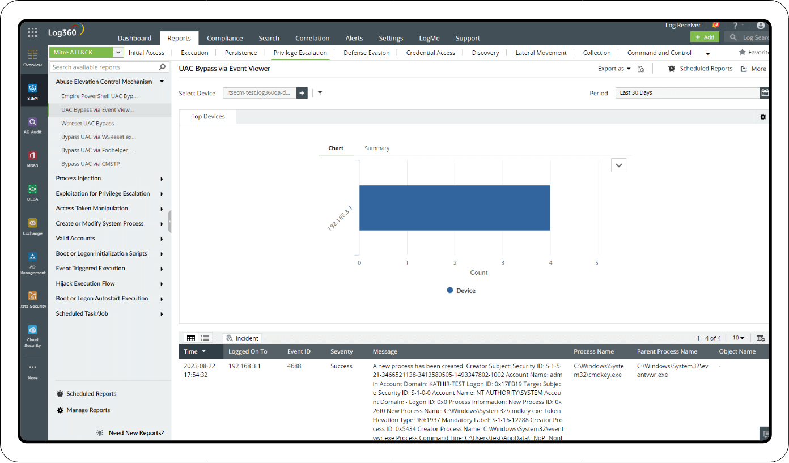Open the Overview module in sidebar
This screenshot has height=463, width=789.
coord(32,58)
